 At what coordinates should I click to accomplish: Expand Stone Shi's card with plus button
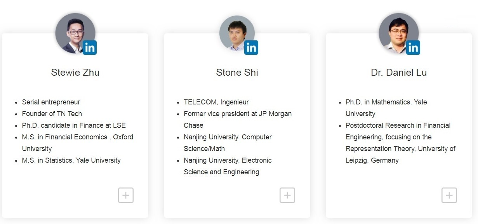[287, 195]
